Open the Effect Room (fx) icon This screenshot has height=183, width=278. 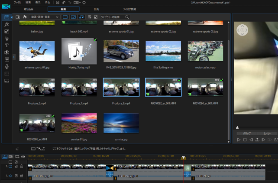coord(6,24)
